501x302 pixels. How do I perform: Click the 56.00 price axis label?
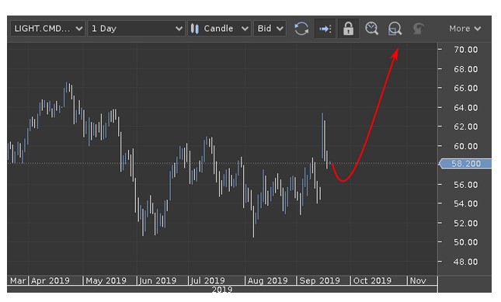(x=465, y=185)
